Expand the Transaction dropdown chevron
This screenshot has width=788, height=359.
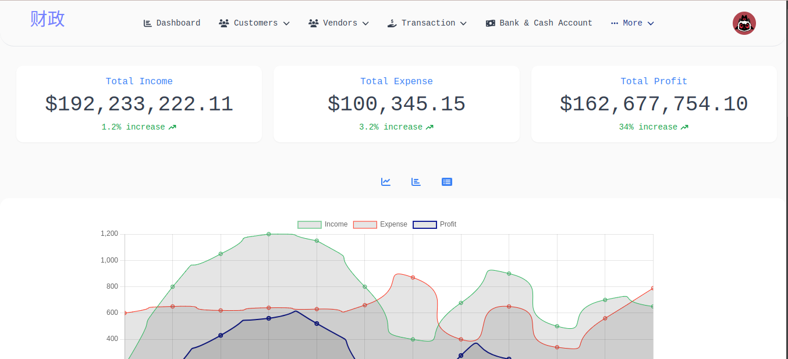[x=464, y=23]
